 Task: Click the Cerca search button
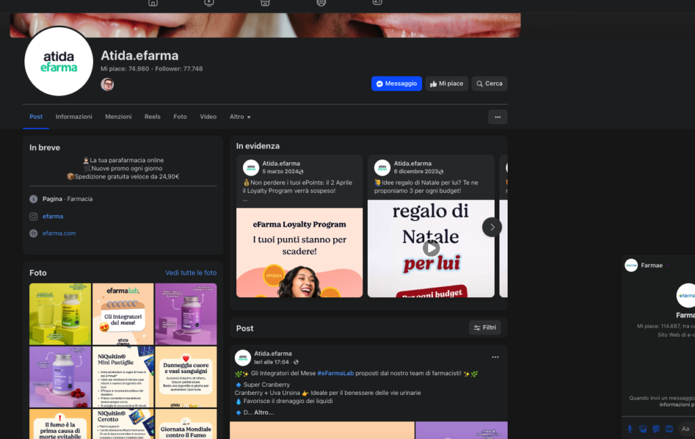coord(489,83)
